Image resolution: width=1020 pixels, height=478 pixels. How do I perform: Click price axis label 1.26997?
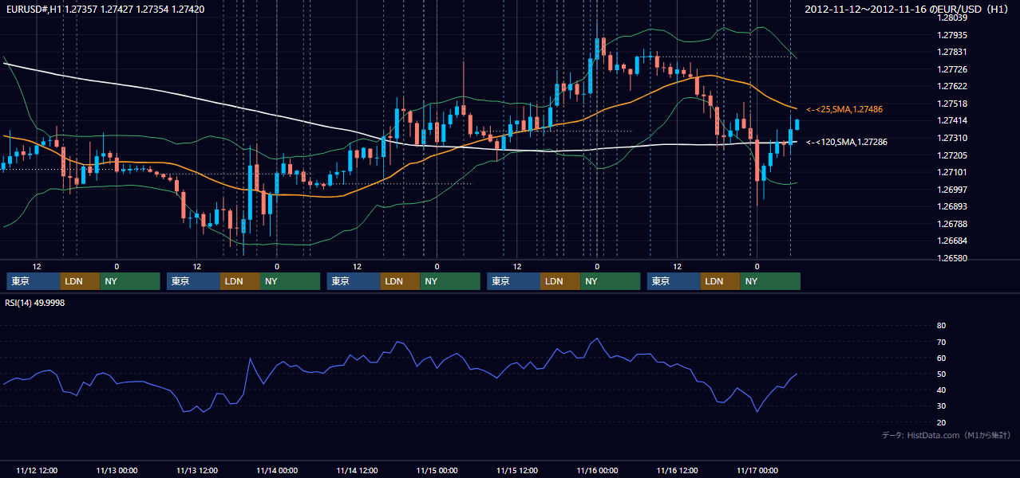953,190
